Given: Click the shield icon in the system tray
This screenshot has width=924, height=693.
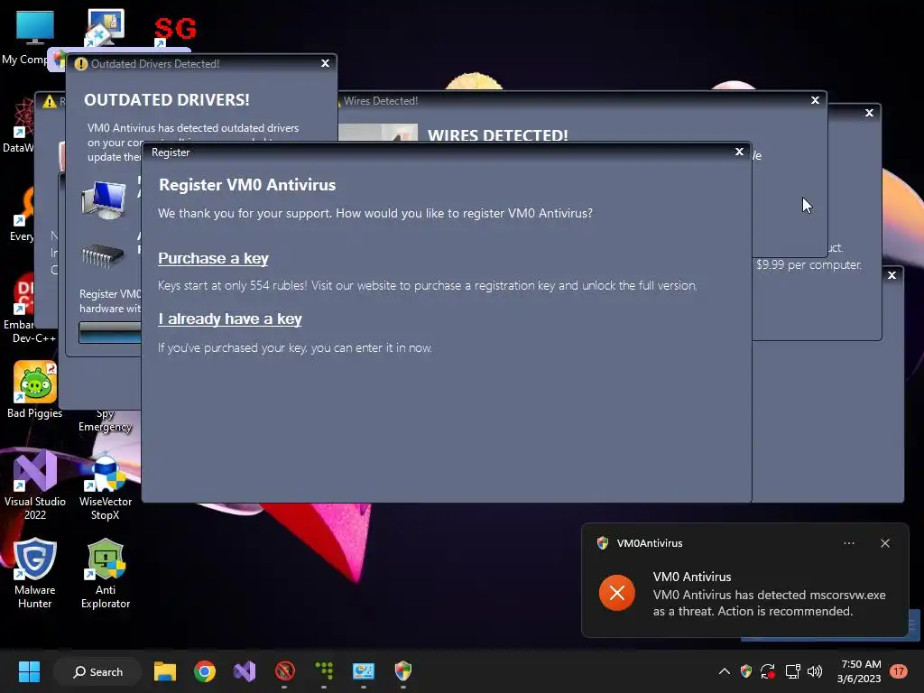Looking at the screenshot, I should [x=746, y=671].
